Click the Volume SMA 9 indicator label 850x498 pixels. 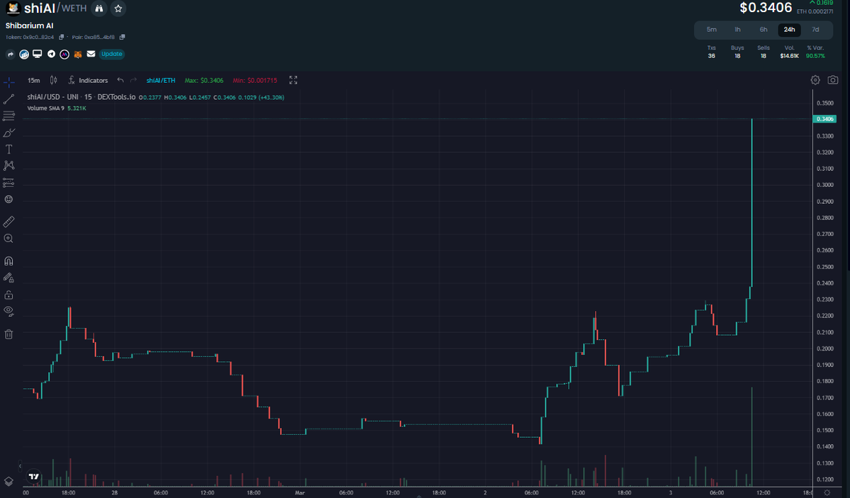pos(46,108)
